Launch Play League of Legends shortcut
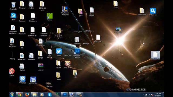 pos(65,11)
